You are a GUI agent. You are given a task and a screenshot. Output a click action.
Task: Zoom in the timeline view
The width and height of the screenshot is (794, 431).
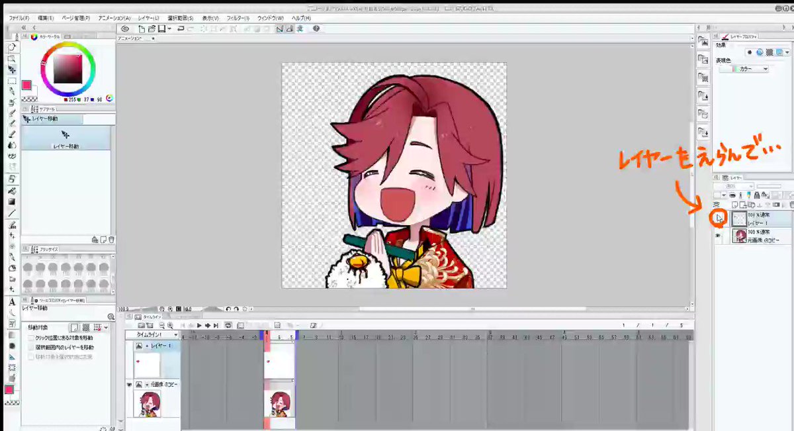[171, 326]
